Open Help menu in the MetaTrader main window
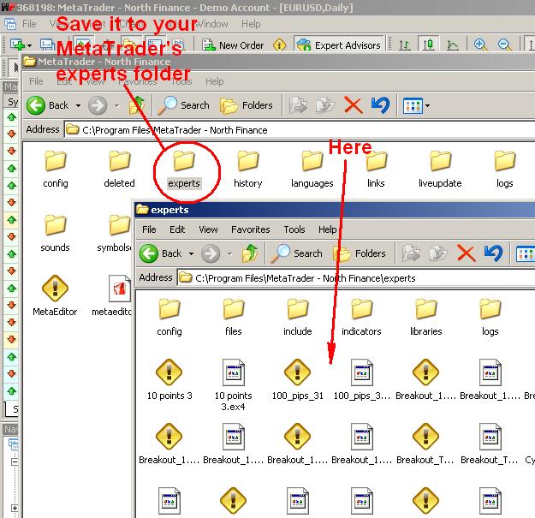Viewport: 535px width, 518px height. (x=251, y=24)
